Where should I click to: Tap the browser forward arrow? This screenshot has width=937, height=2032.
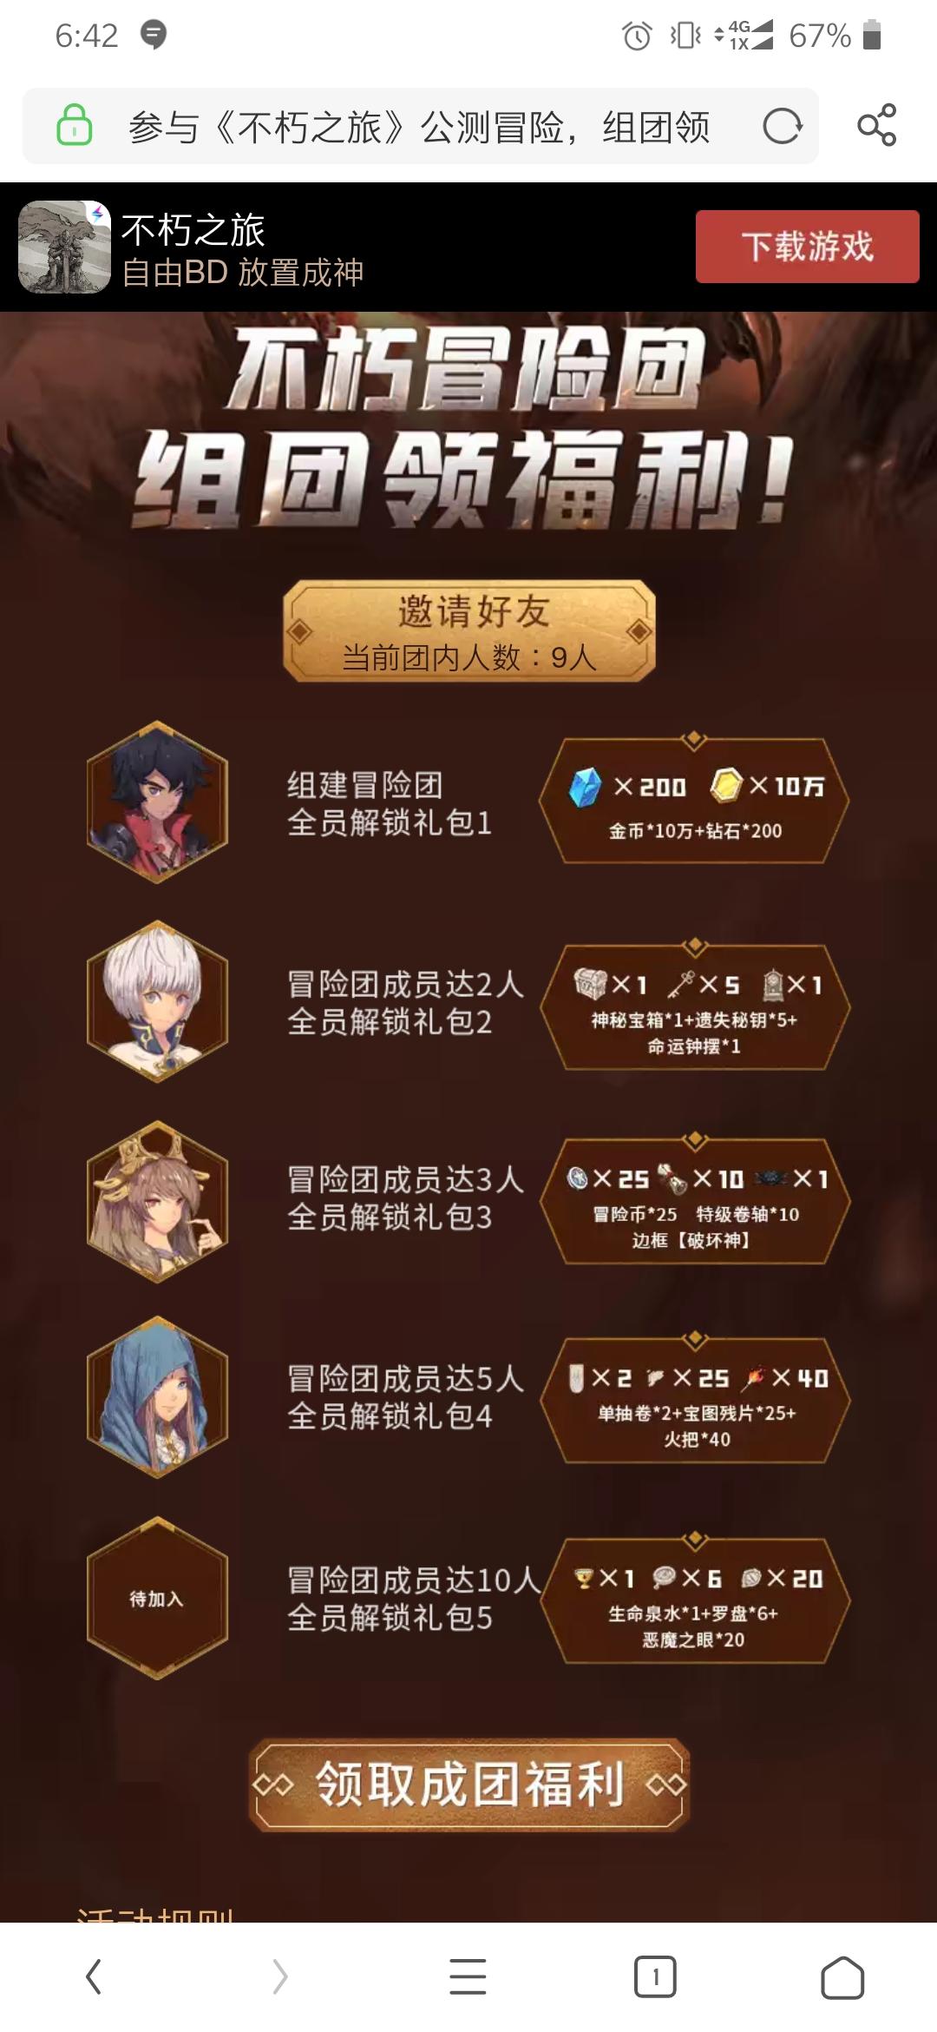click(279, 1977)
